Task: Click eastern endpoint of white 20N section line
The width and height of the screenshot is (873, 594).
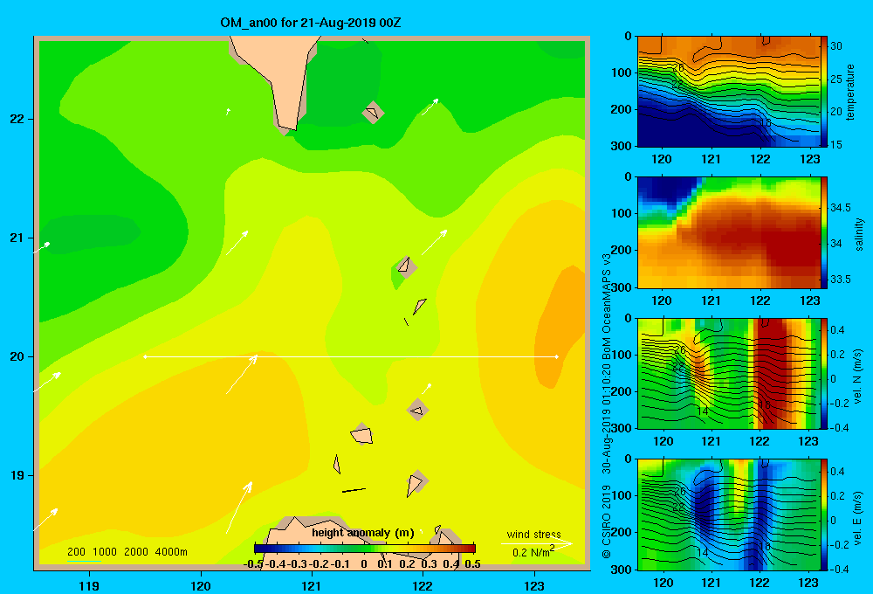Action: (x=557, y=356)
